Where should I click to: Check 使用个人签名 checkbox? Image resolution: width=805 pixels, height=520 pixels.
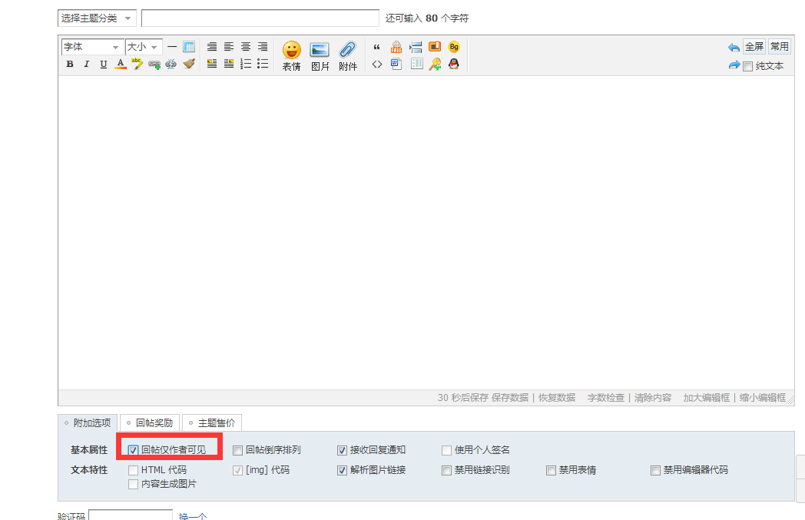[446, 450]
